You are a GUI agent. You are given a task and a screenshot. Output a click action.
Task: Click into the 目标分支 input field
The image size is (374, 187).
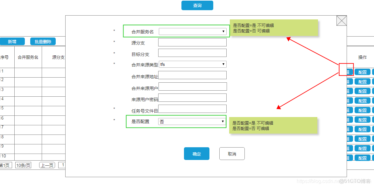click(x=192, y=53)
